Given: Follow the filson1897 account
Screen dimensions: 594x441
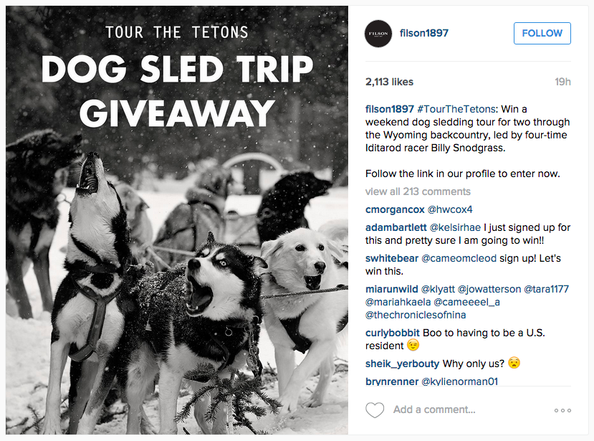Looking at the screenshot, I should coord(542,34).
